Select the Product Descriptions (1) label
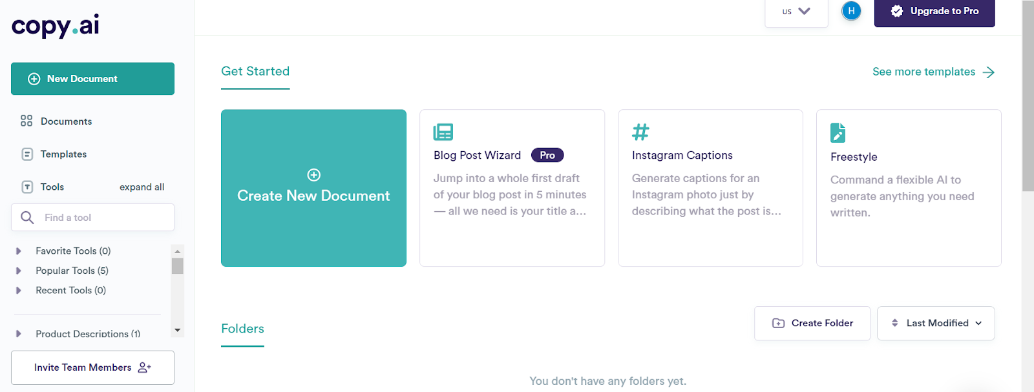 (88, 334)
